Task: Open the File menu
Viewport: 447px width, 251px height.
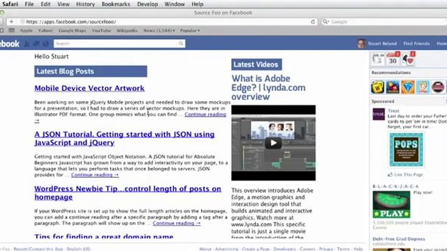Action: tap(29, 4)
